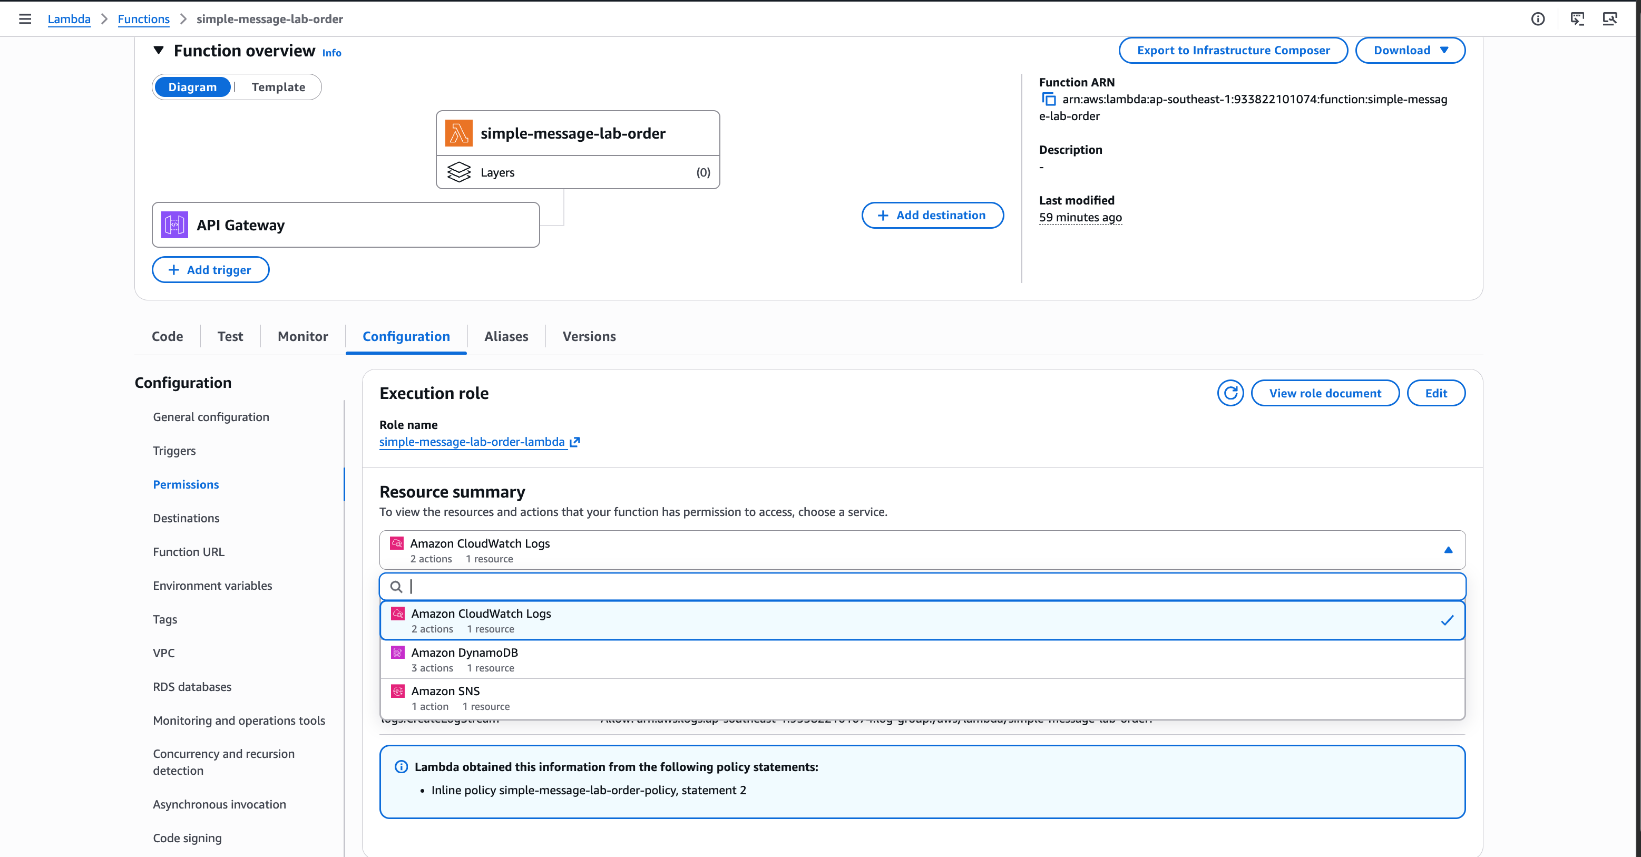Click the rightmost screen icon in top bar
Screen dimensions: 1641x857
pos(1610,19)
